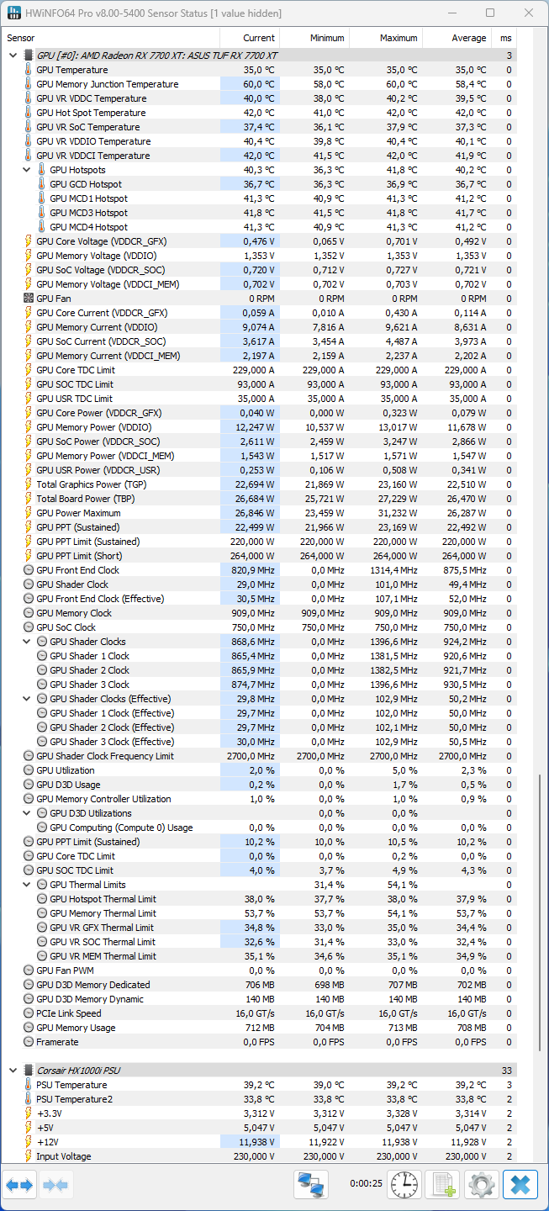Image resolution: width=549 pixels, height=1211 pixels.
Task: Collapse the GPU Shader Clocks subgroup
Action: point(26,642)
